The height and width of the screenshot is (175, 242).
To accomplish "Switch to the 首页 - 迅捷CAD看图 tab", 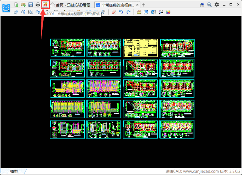I will coord(71,5).
